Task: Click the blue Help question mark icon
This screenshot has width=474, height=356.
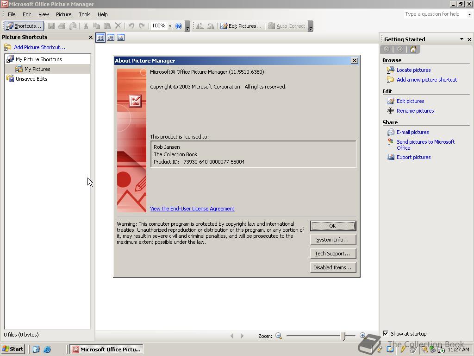Action: click(x=179, y=26)
